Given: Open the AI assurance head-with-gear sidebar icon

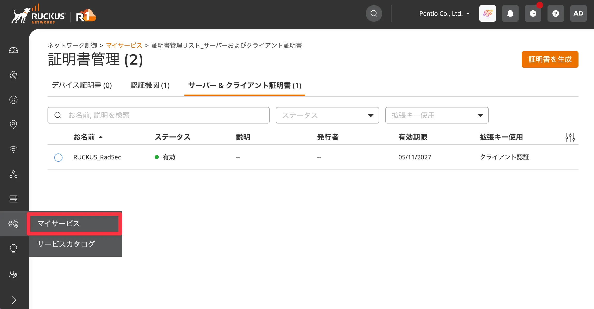Looking at the screenshot, I should point(13,75).
